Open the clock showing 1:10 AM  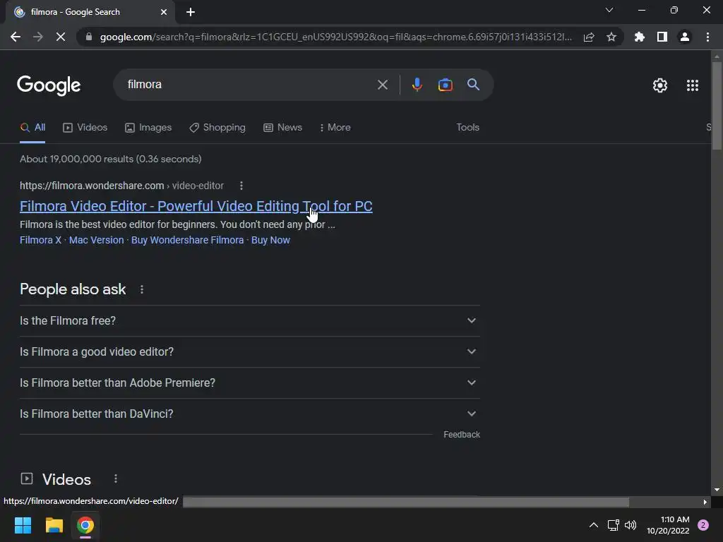click(668, 525)
